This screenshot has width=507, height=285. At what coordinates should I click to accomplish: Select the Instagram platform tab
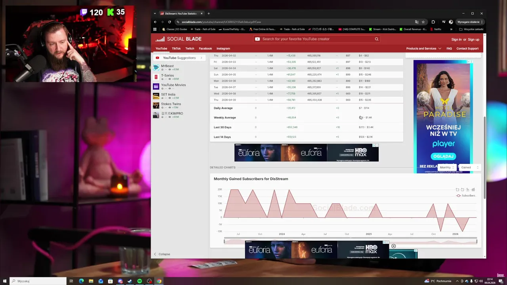[x=223, y=48]
